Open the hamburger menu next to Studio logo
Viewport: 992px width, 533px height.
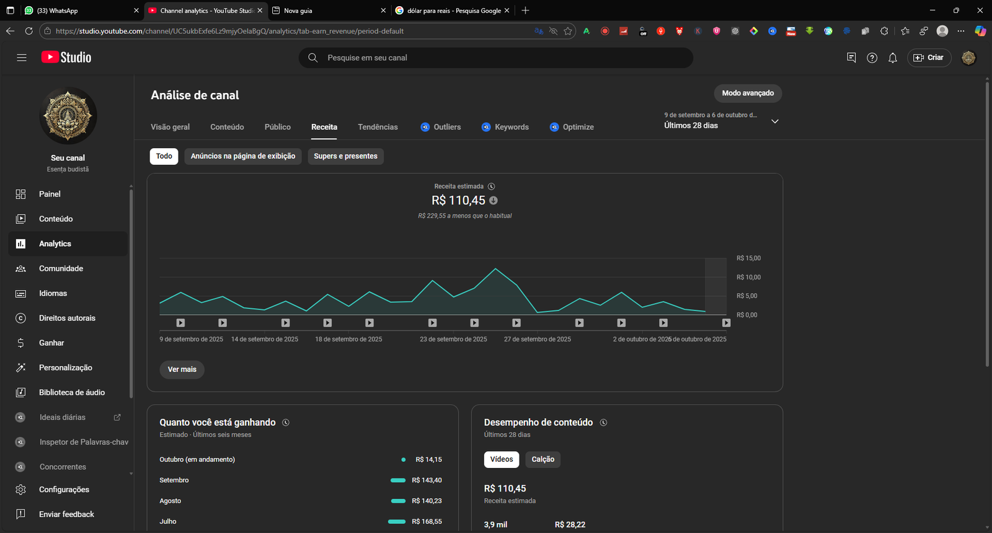pos(22,58)
